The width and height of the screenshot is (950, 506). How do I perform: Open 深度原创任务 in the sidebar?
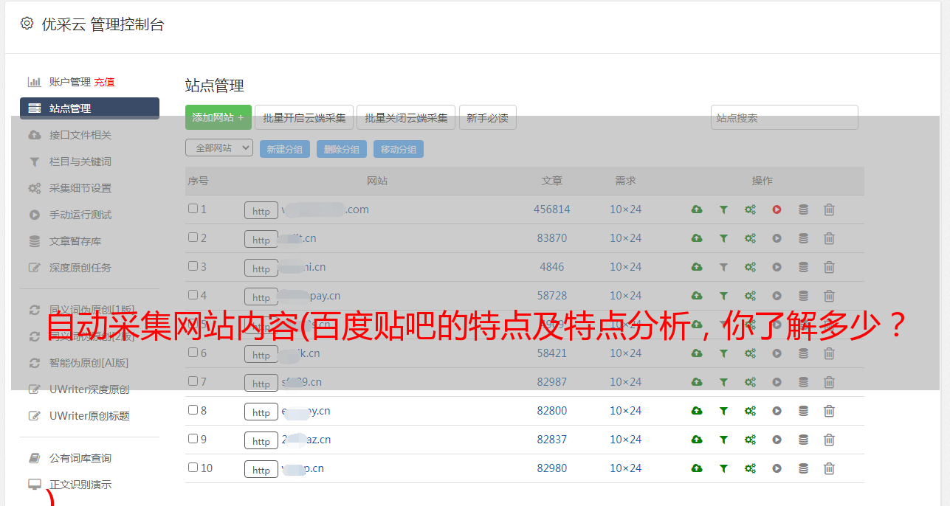point(80,268)
